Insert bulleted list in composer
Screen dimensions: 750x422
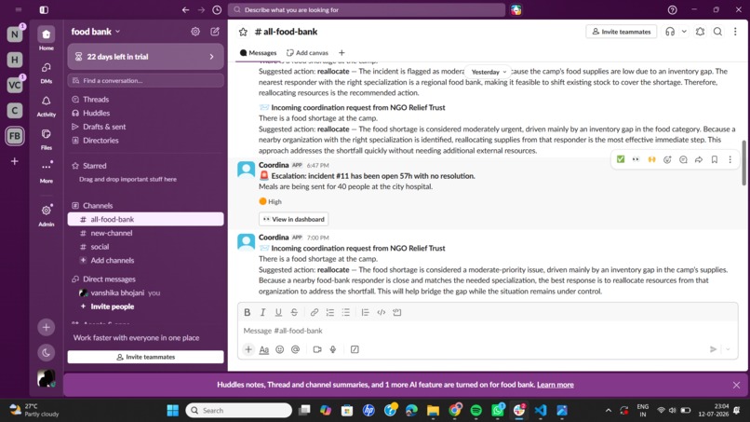[346, 312]
